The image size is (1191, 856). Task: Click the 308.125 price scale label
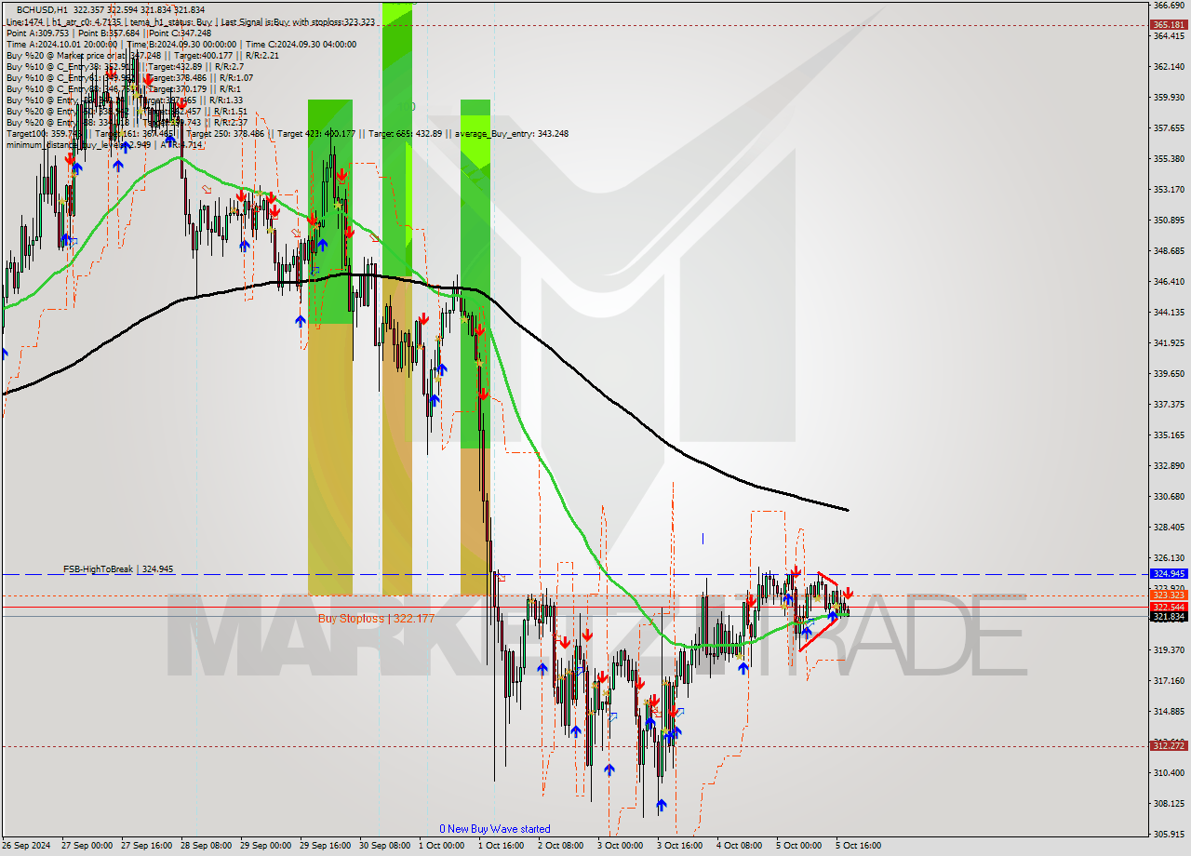[x=1170, y=803]
